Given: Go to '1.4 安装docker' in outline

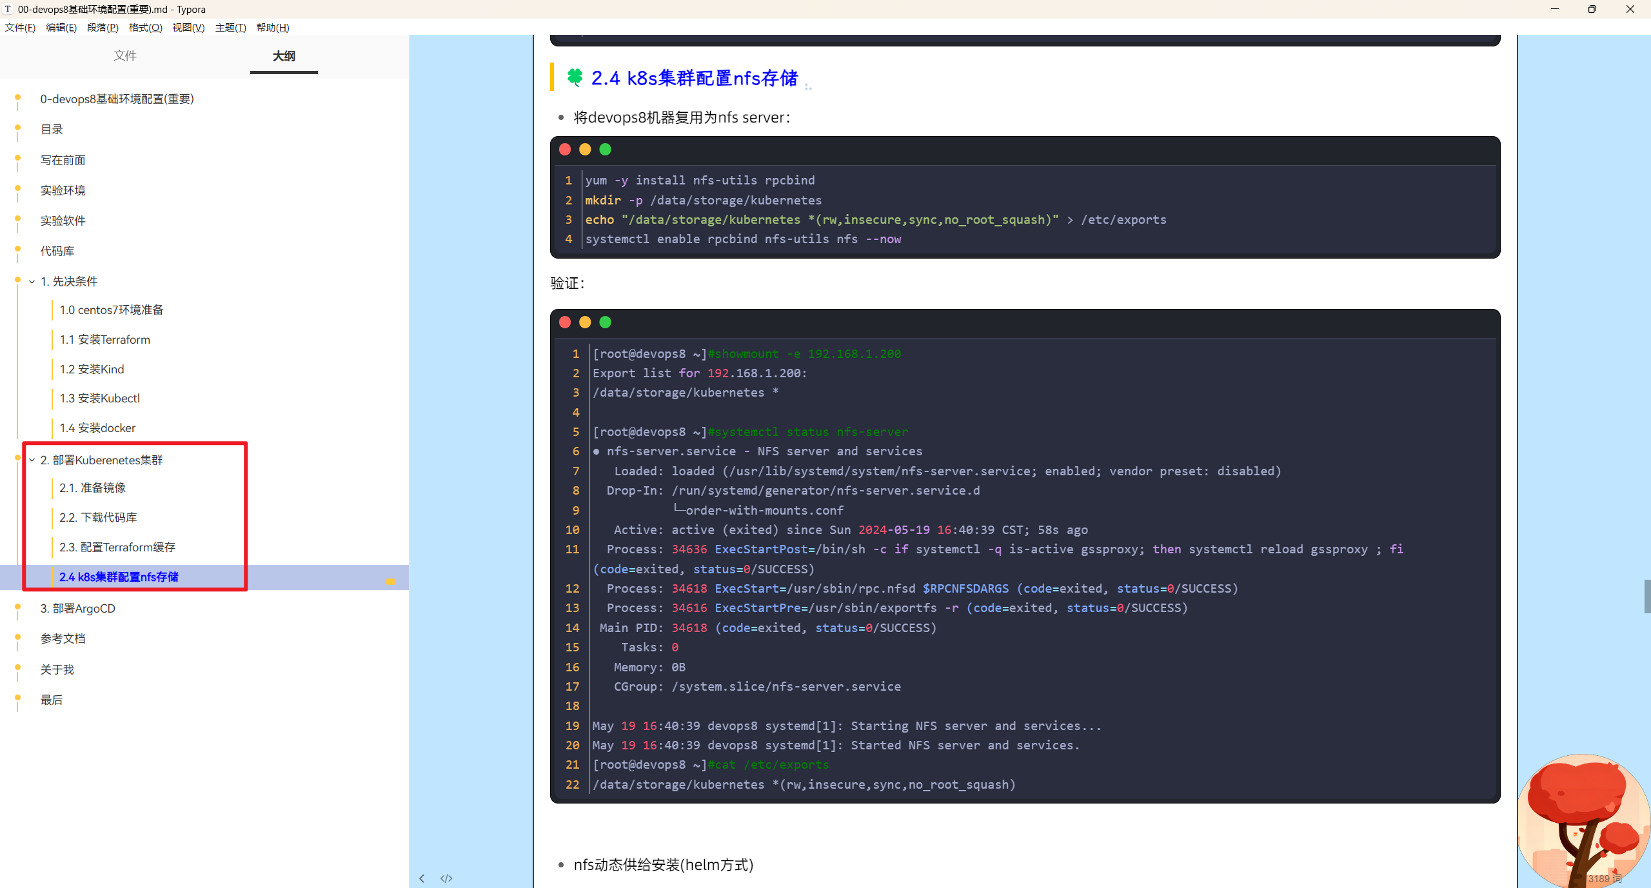Looking at the screenshot, I should tap(97, 428).
